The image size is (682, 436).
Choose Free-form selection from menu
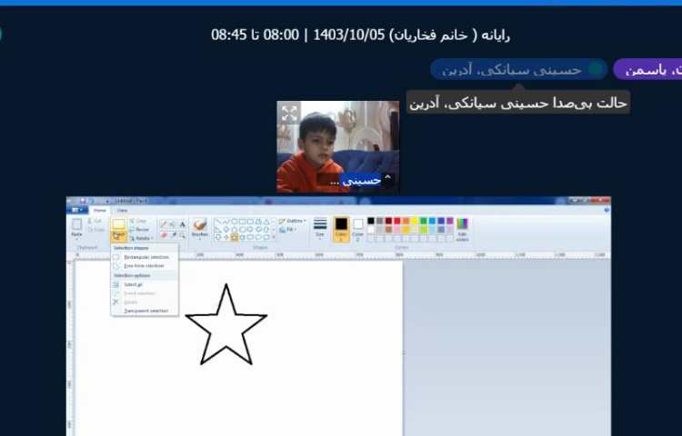(145, 266)
